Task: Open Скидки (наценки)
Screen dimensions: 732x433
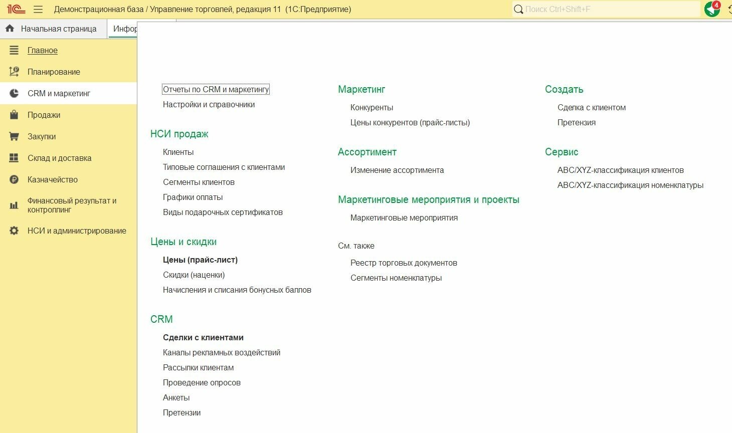Action: click(194, 275)
